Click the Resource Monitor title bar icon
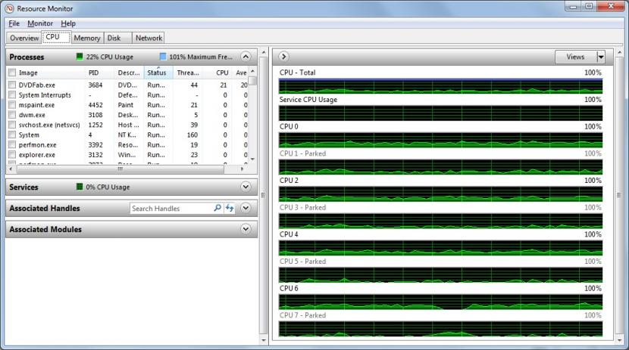This screenshot has width=629, height=350. tap(8, 9)
